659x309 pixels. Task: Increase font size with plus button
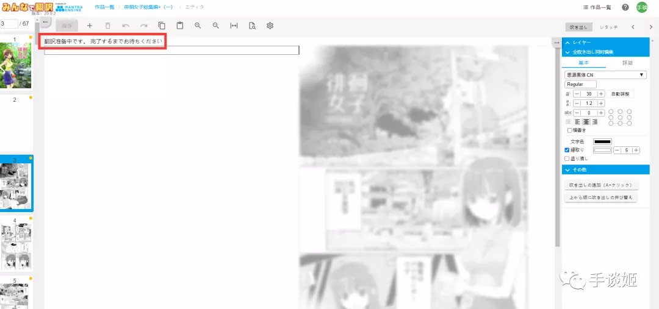[602, 94]
